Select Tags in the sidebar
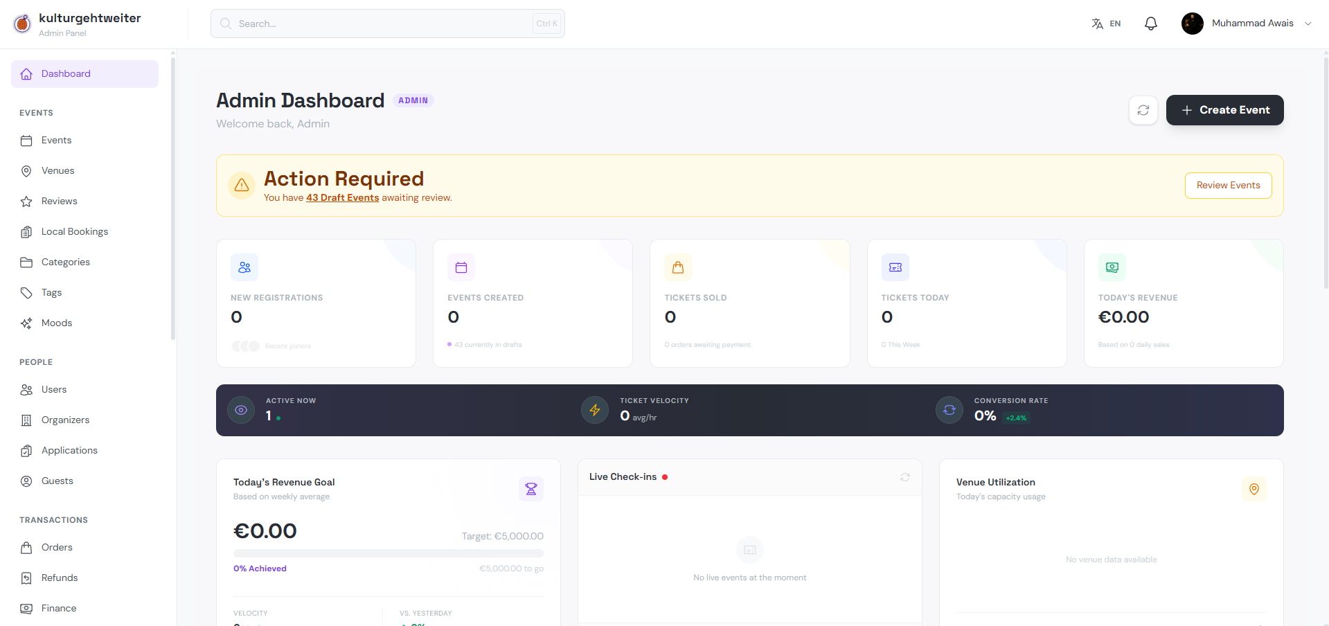1329x626 pixels. pyautogui.click(x=84, y=293)
